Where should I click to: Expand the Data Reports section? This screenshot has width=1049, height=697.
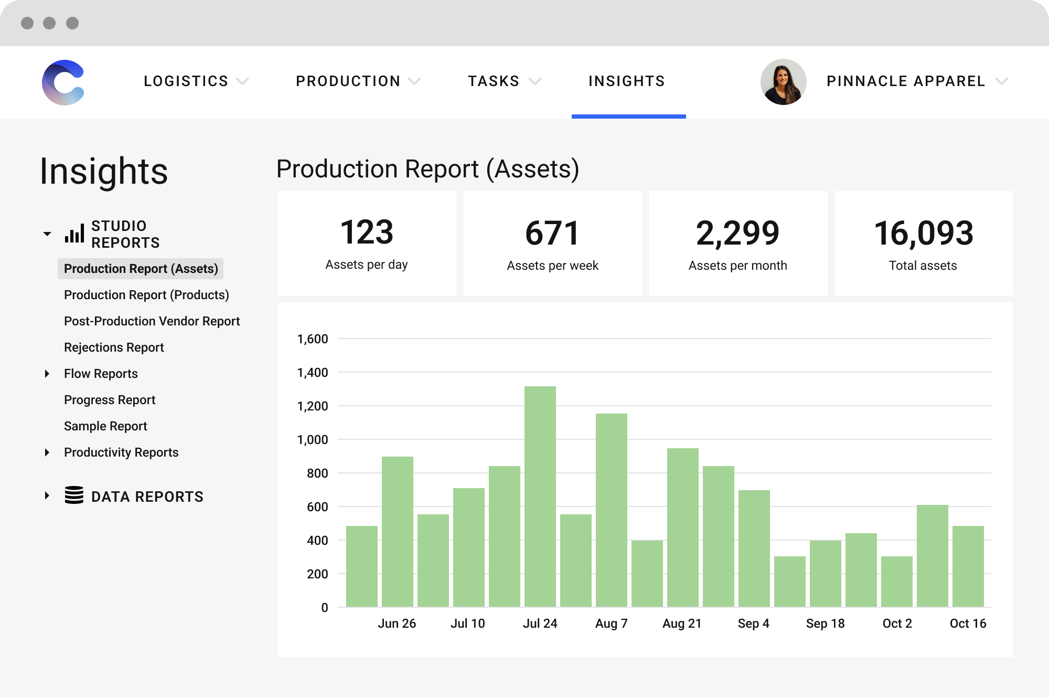click(x=47, y=496)
